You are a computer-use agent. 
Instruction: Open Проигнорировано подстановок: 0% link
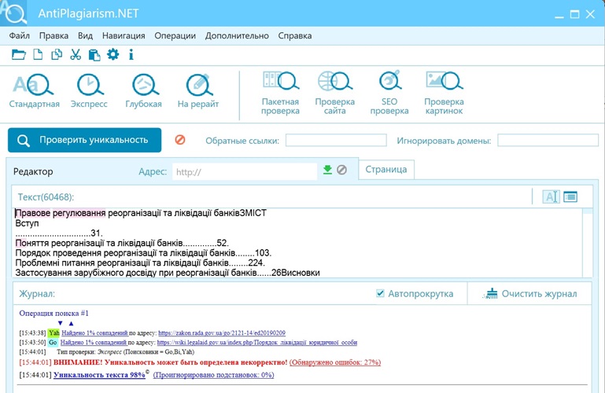click(x=213, y=374)
